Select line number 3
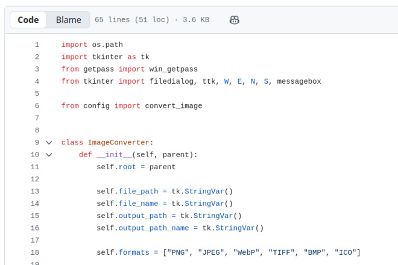This screenshot has width=398, height=265. pyautogui.click(x=37, y=69)
